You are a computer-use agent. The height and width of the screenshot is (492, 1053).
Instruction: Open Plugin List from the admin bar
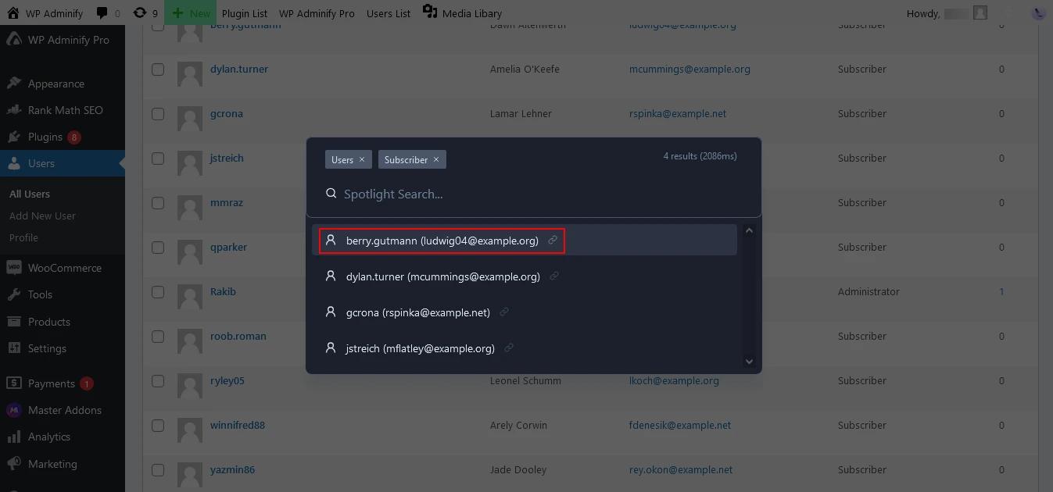(245, 12)
